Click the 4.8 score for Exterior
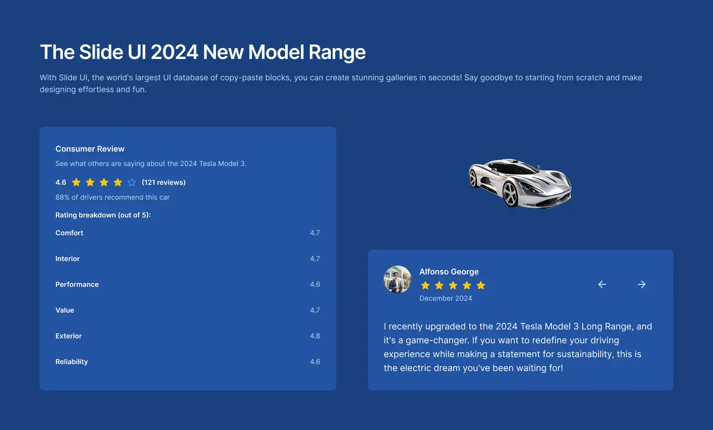Viewport: 713px width, 430px height. [x=315, y=336]
